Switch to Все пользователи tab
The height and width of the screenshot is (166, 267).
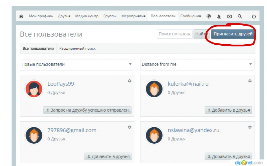[38, 48]
